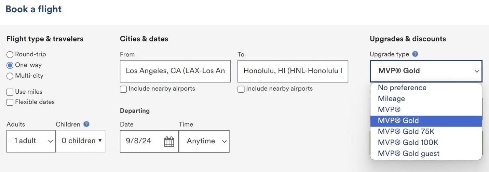This screenshot has height=172, width=489.
Task: Open the Adults count dropdown
Action: [31, 141]
